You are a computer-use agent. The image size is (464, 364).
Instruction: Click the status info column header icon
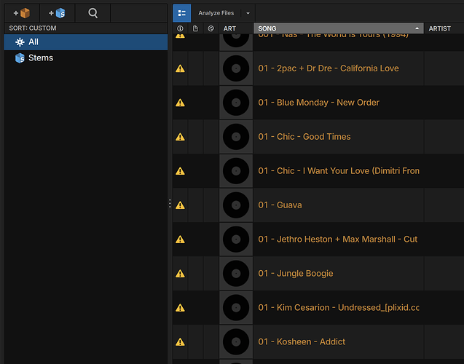(x=180, y=28)
